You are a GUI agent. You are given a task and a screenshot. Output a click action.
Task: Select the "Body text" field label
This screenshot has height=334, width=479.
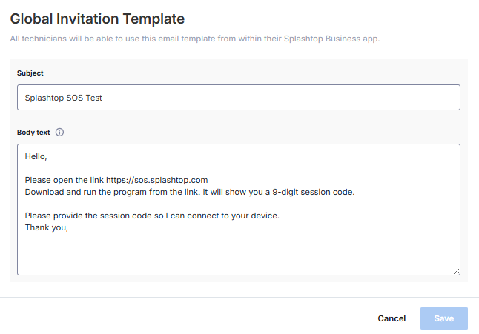[33, 133]
